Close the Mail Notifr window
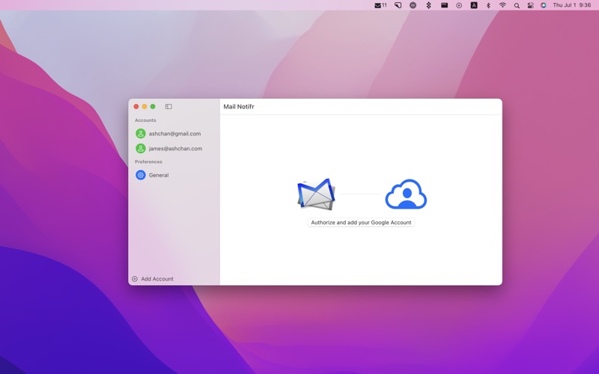599x374 pixels. [136, 106]
